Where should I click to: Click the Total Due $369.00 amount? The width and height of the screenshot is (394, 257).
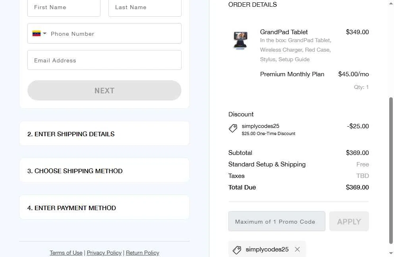click(x=357, y=187)
